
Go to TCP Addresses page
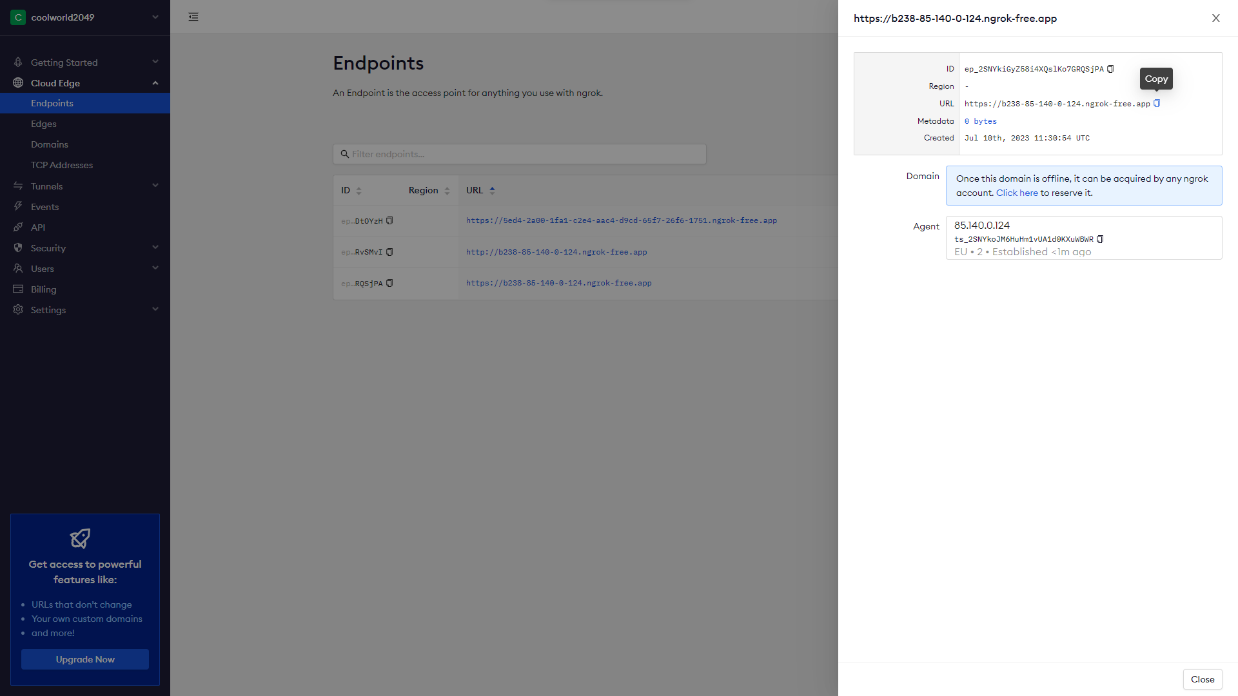tap(62, 165)
